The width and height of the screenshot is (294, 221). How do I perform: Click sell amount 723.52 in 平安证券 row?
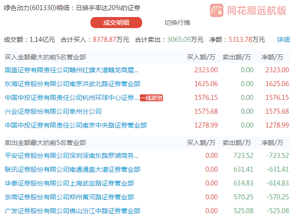[x=243, y=156]
